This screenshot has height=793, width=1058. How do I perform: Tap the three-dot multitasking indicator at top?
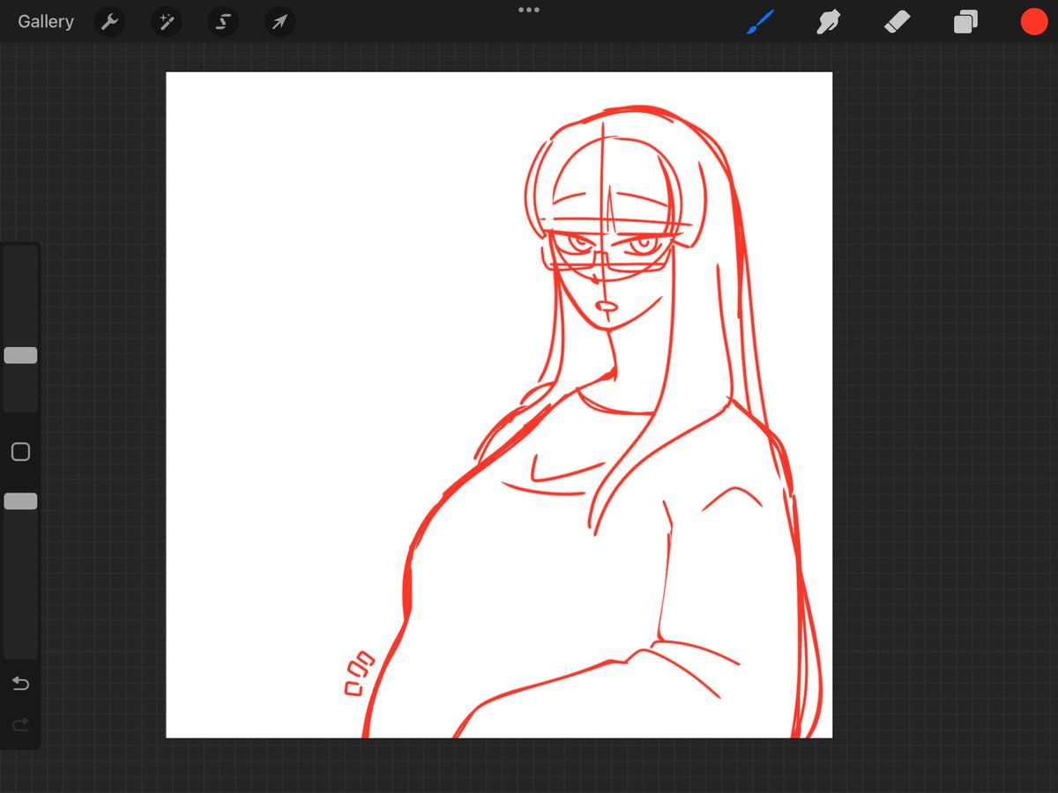click(x=529, y=10)
